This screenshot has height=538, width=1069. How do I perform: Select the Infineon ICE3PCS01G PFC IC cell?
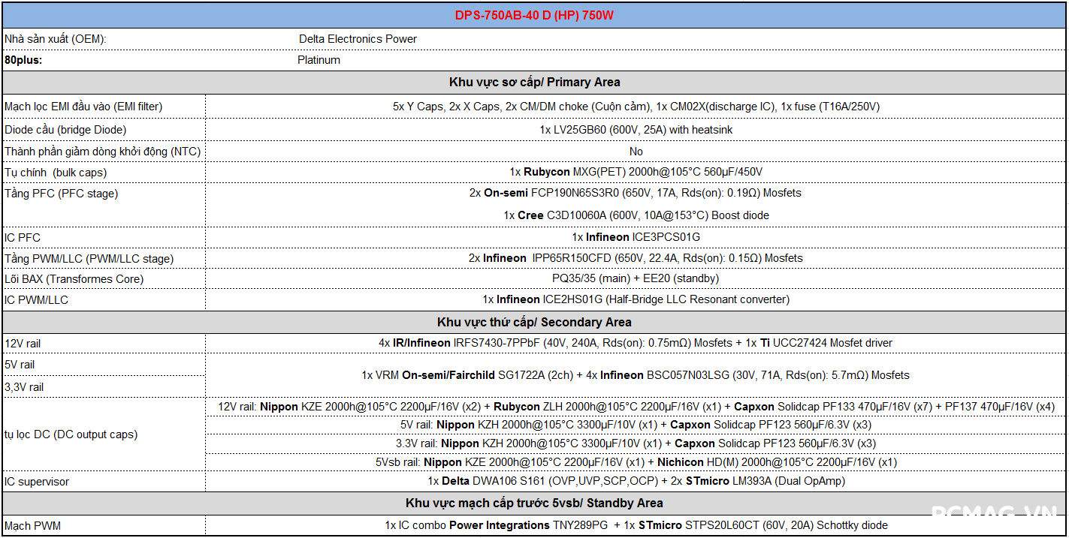636,237
